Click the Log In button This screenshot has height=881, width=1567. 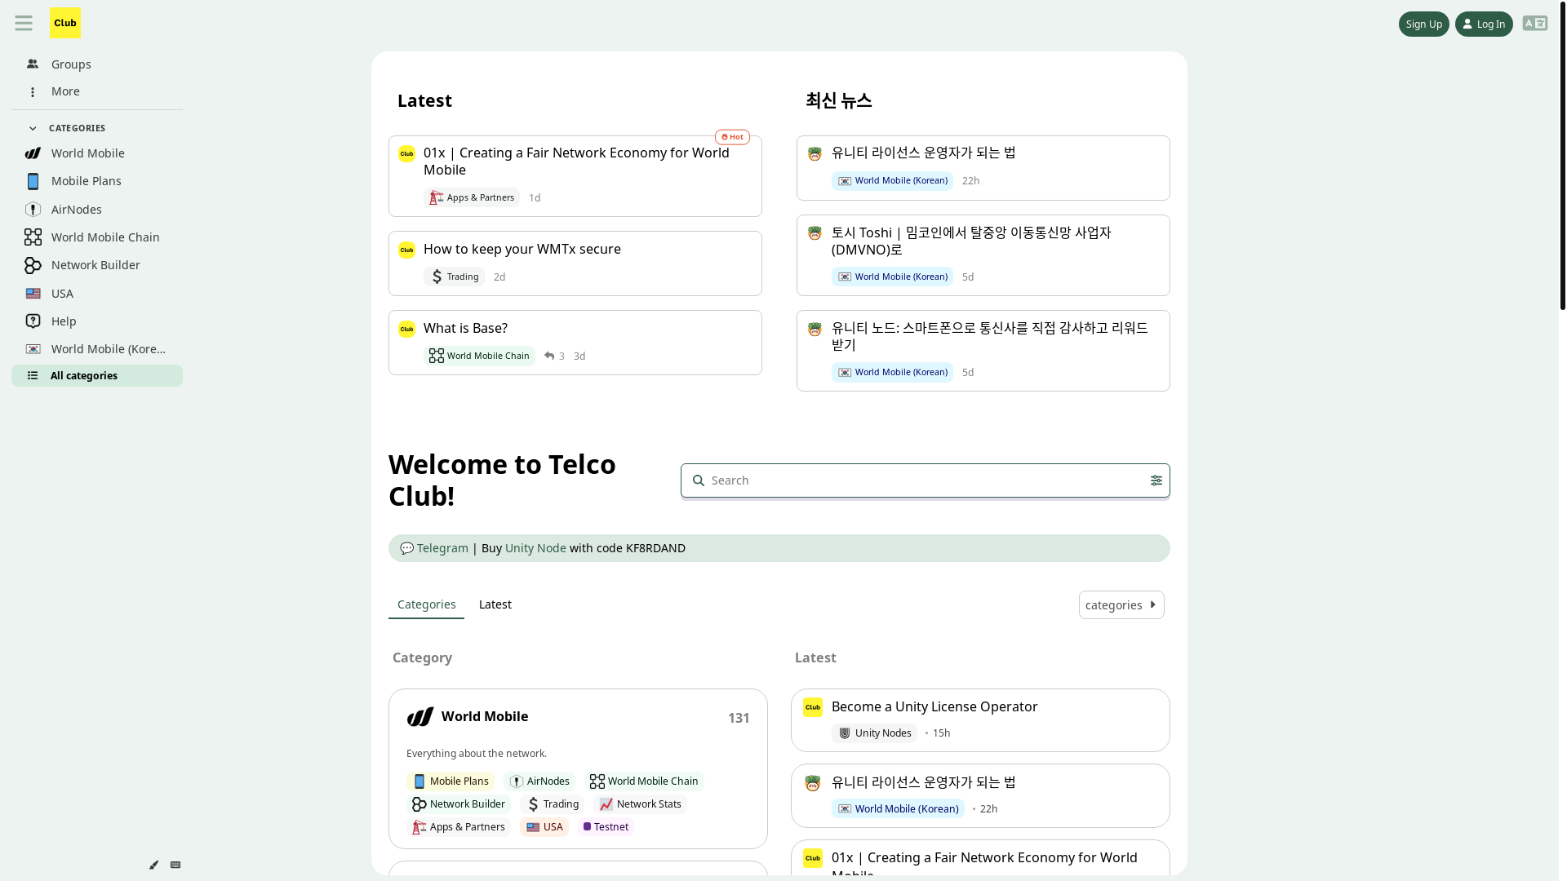coord(1484,24)
